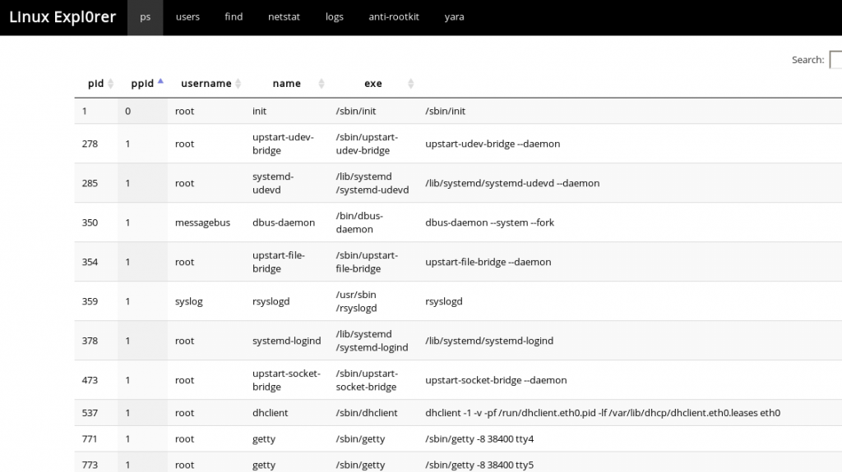The width and height of the screenshot is (842, 472).
Task: Open the logs tab
Action: [x=334, y=17]
